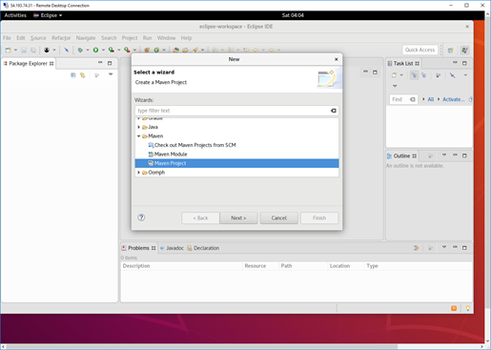Click the Activate... link in Task List
This screenshot has width=491, height=350.
click(453, 99)
